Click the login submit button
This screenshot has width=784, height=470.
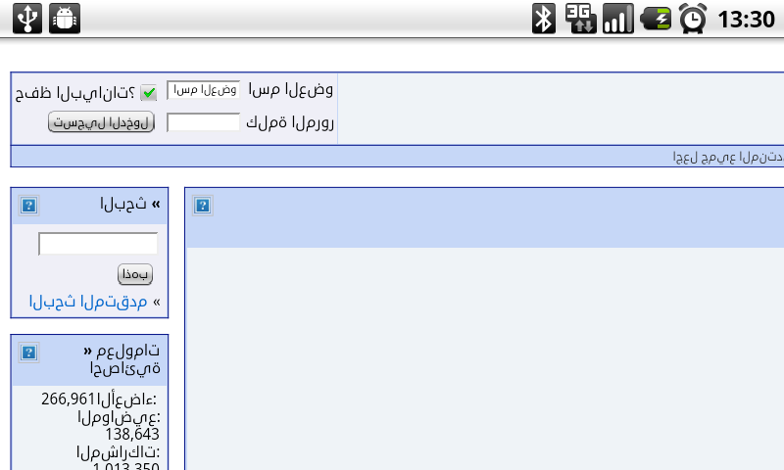[x=102, y=121]
